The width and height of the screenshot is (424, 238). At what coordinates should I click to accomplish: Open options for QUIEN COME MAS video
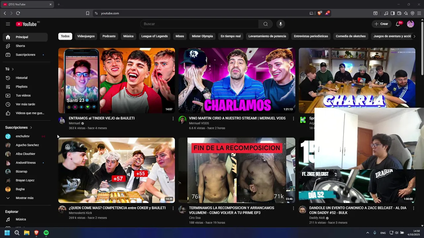(173, 208)
